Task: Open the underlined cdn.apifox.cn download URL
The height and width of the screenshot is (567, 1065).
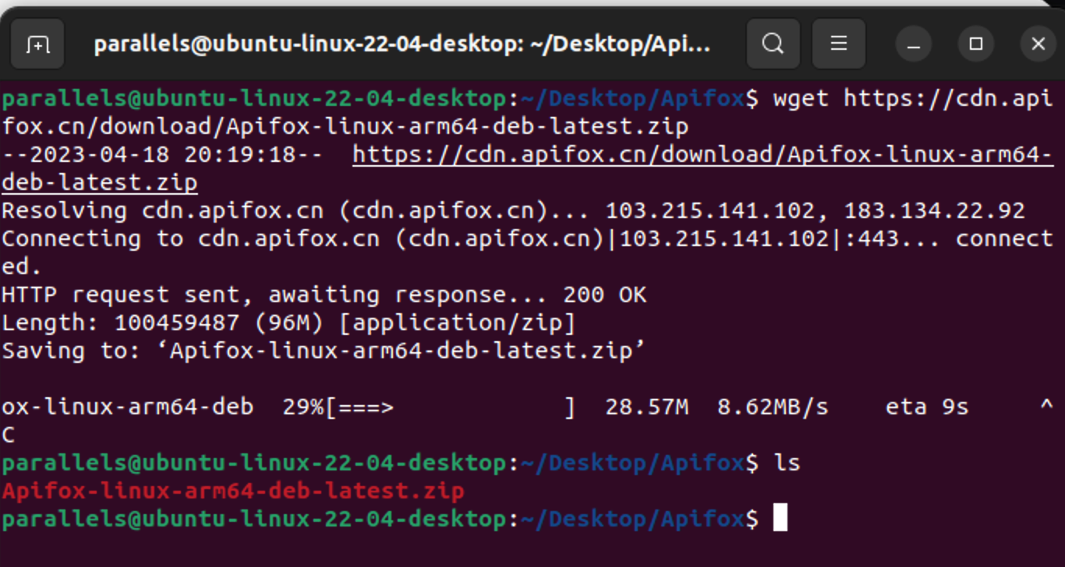Action: coord(702,155)
